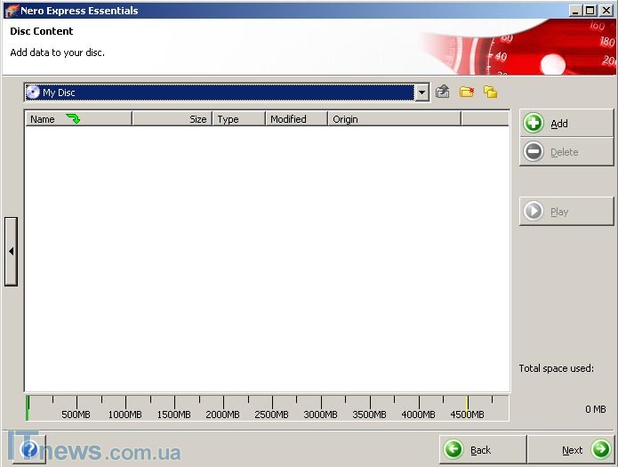Create a new folder using toolbar icon
The image size is (618, 467).
[466, 92]
